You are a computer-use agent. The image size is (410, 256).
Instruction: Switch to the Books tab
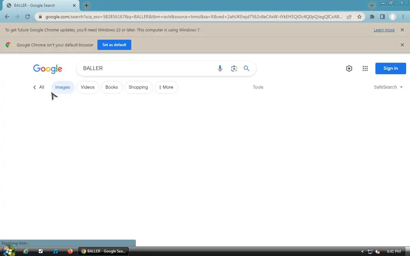pos(112,87)
